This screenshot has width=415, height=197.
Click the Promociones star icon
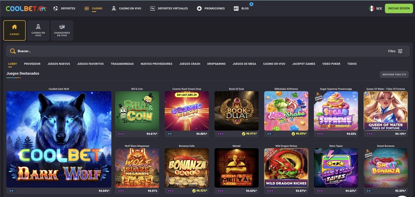(199, 8)
